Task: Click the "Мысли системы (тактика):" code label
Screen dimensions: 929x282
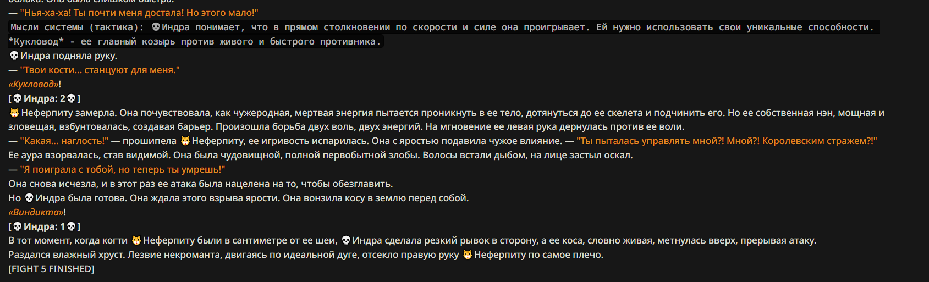Action: click(x=77, y=27)
